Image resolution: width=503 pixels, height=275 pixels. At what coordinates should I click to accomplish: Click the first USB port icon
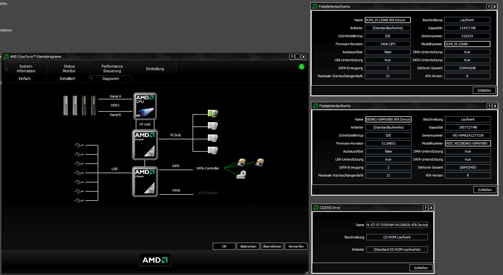click(79, 145)
